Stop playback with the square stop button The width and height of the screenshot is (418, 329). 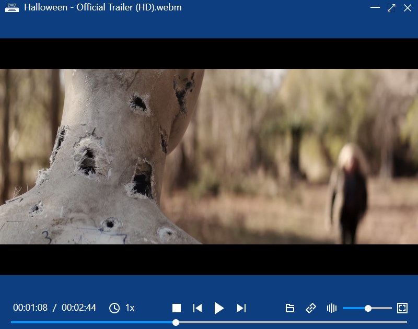(177, 308)
